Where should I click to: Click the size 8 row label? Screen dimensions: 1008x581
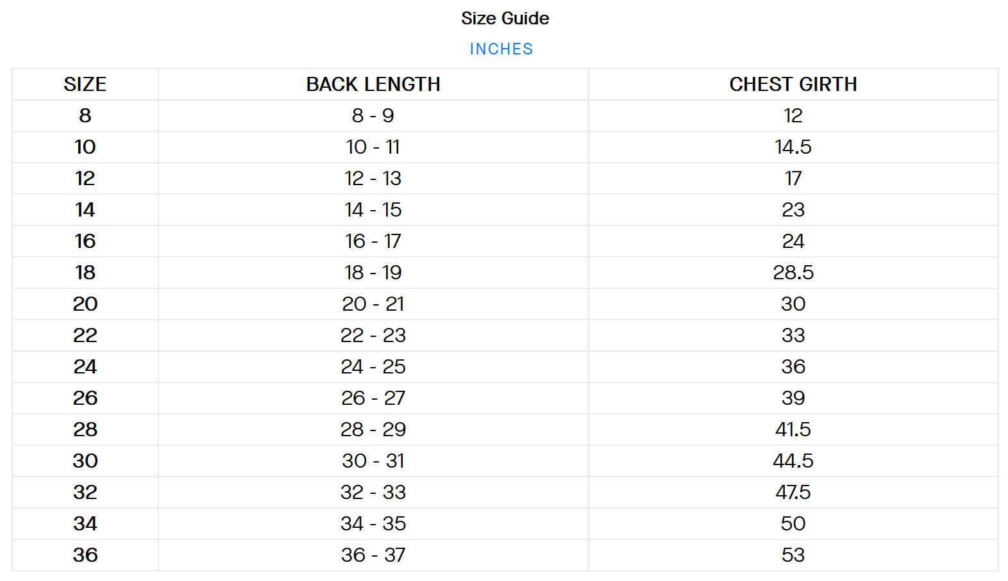pyautogui.click(x=85, y=116)
